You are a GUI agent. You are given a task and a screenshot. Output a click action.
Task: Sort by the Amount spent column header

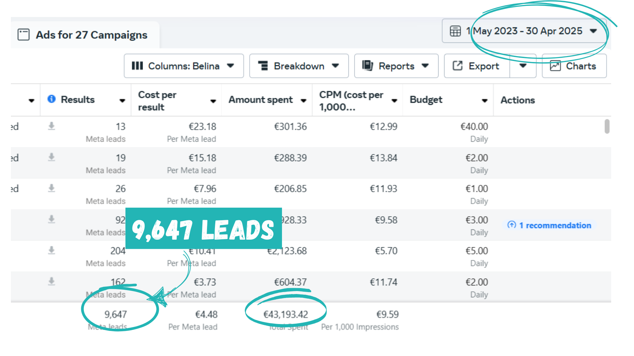point(261,100)
